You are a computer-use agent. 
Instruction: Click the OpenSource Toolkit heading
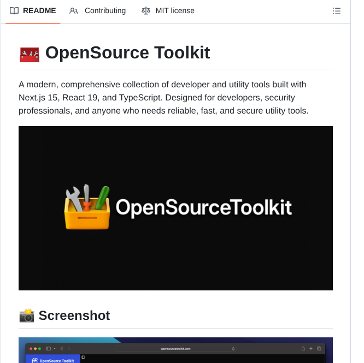(x=128, y=53)
